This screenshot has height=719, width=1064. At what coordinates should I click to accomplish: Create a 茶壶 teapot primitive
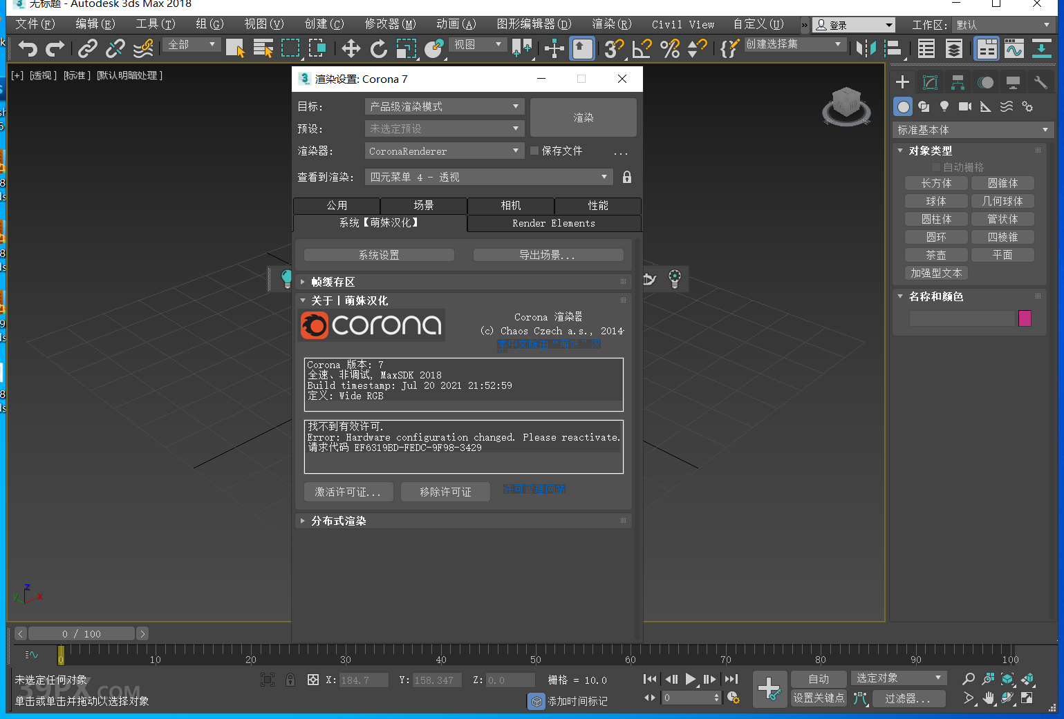click(935, 254)
